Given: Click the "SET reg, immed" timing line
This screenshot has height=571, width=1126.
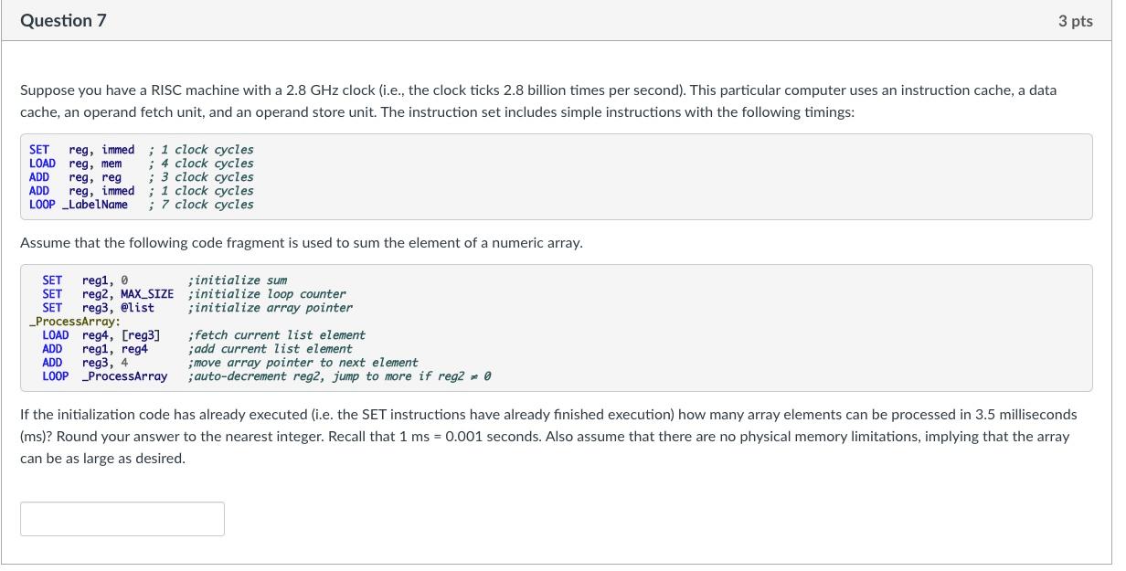Looking at the screenshot, I should (x=82, y=150).
